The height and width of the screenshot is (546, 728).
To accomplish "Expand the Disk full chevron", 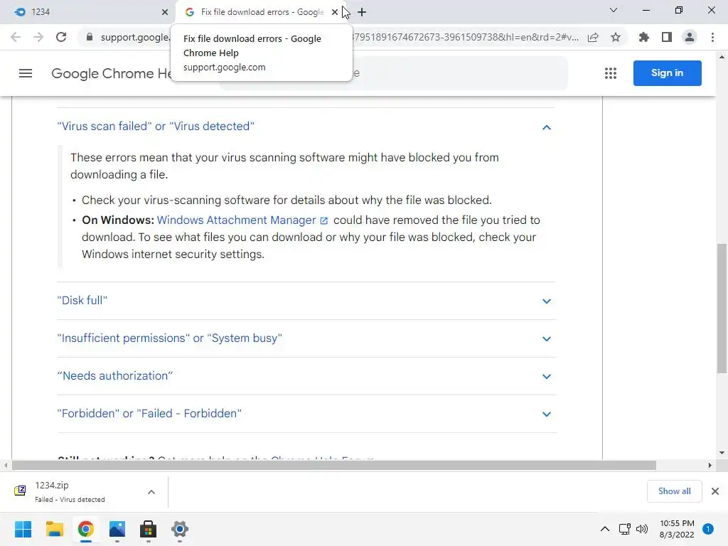I will coord(547,301).
